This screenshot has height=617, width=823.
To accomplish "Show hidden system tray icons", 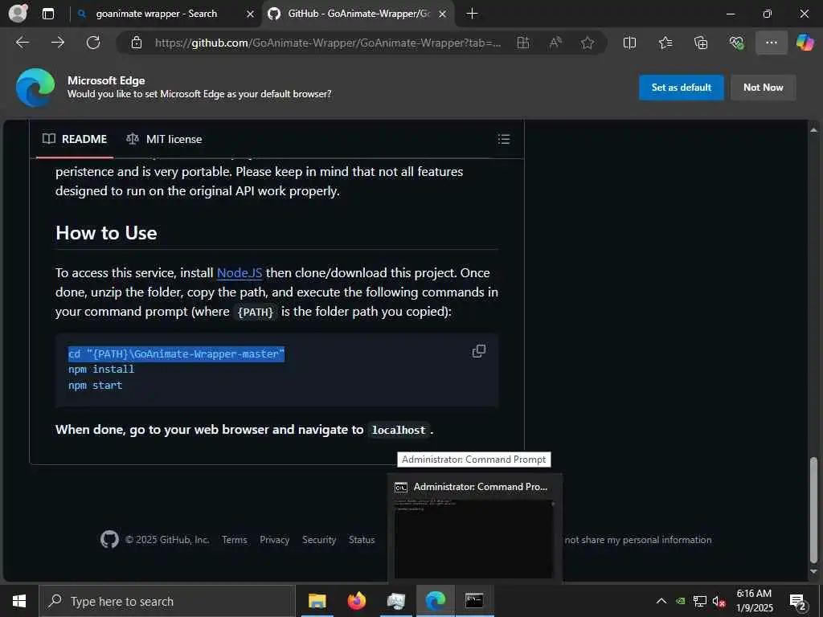I will point(661,601).
